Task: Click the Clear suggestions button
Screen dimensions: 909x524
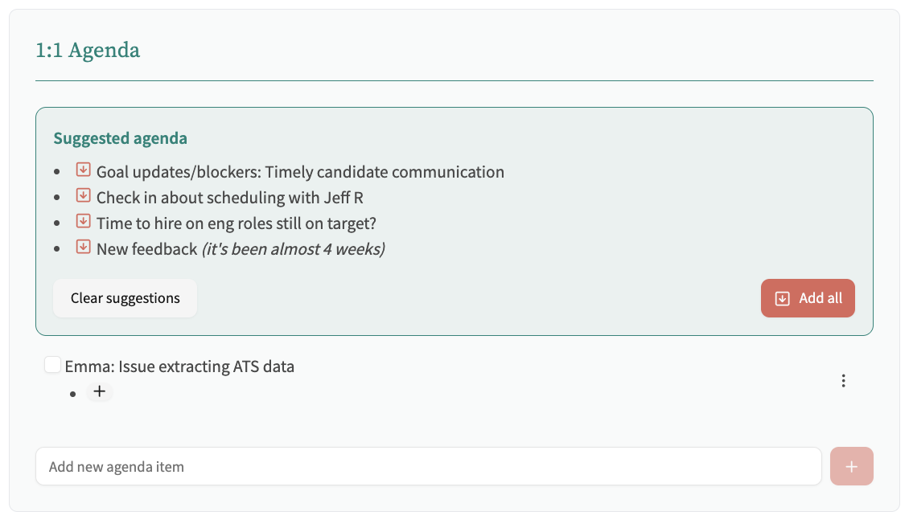Action: coord(125,298)
